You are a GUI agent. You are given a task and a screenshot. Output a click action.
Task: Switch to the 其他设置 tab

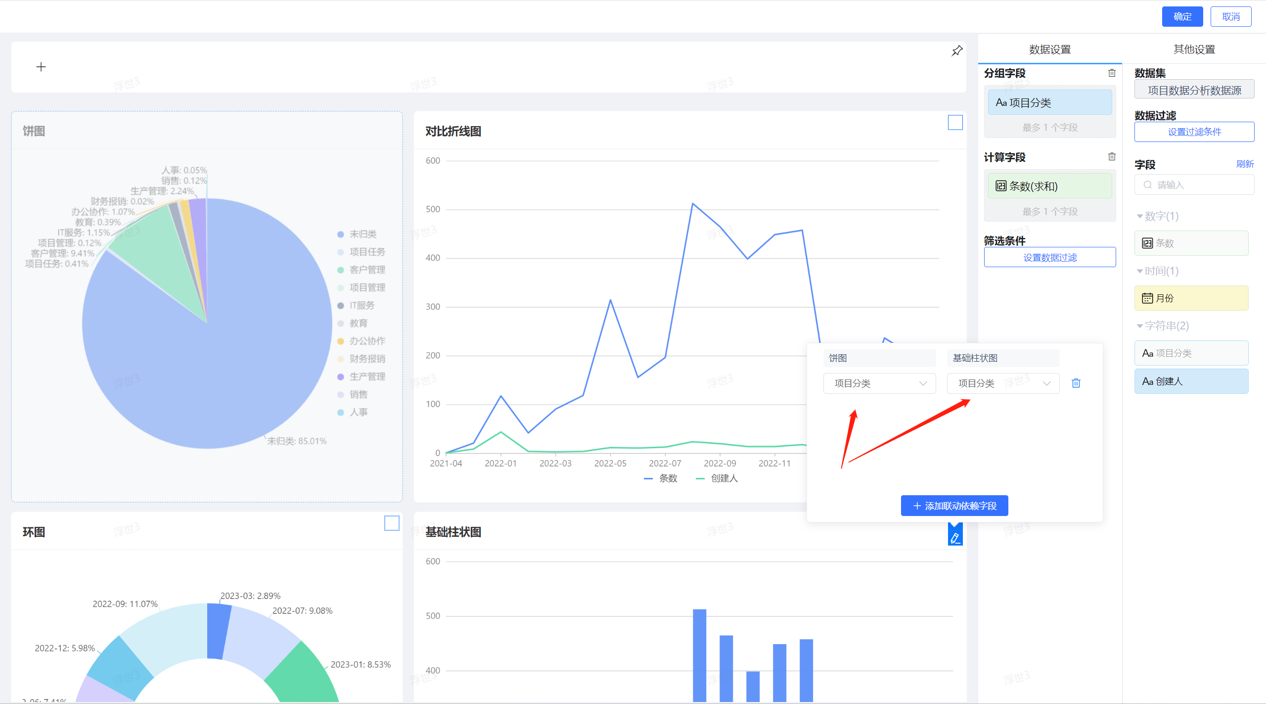pyautogui.click(x=1194, y=49)
